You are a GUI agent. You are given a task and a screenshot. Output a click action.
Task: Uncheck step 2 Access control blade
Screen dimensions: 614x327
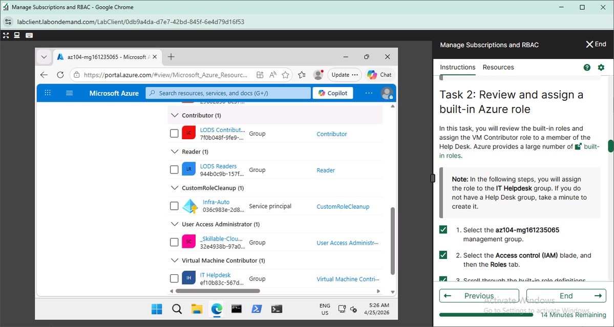pyautogui.click(x=443, y=255)
